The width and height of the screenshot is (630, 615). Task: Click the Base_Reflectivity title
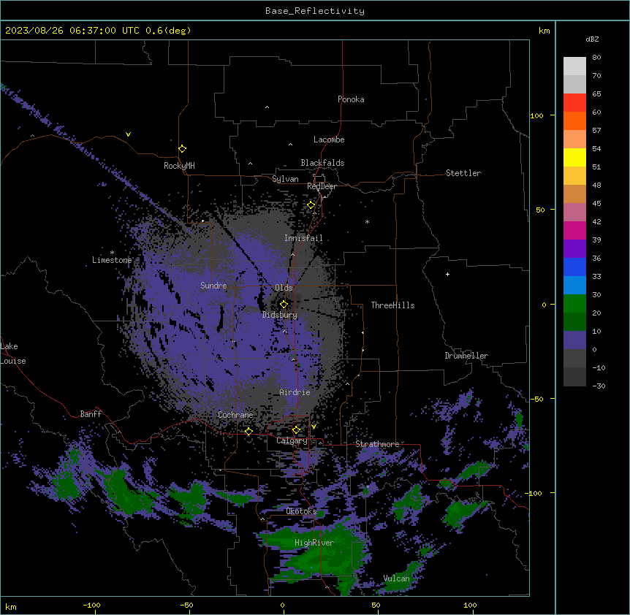coord(315,11)
